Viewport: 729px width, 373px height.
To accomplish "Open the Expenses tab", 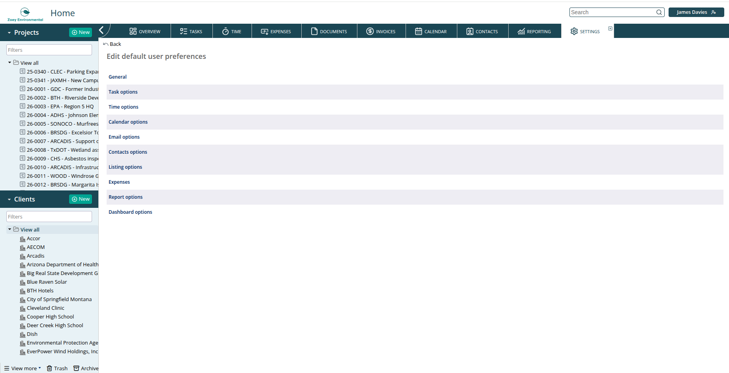I will tap(276, 31).
